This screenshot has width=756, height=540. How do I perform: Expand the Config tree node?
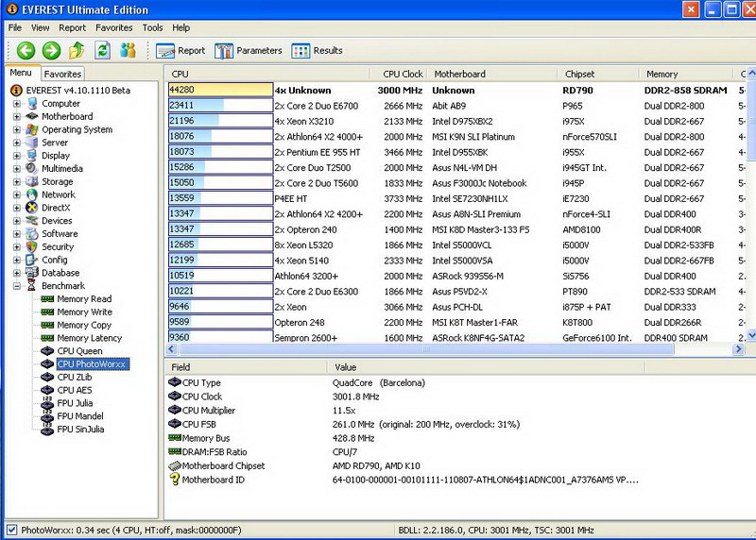[x=16, y=260]
